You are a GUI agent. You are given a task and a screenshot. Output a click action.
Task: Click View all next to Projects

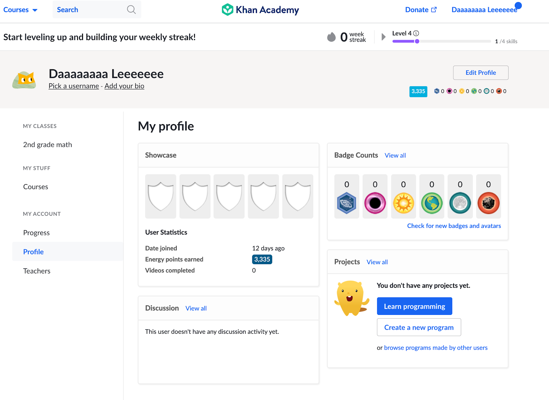click(377, 262)
